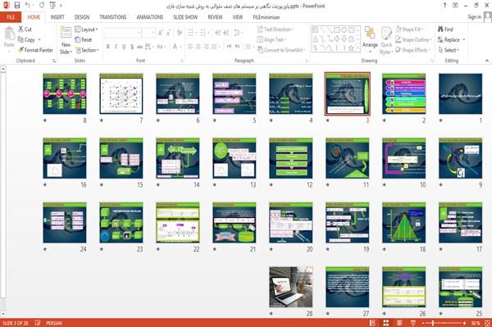Viewport: 492px width, 327px height.
Task: Click the Find binoculars icon
Action: tap(440, 30)
